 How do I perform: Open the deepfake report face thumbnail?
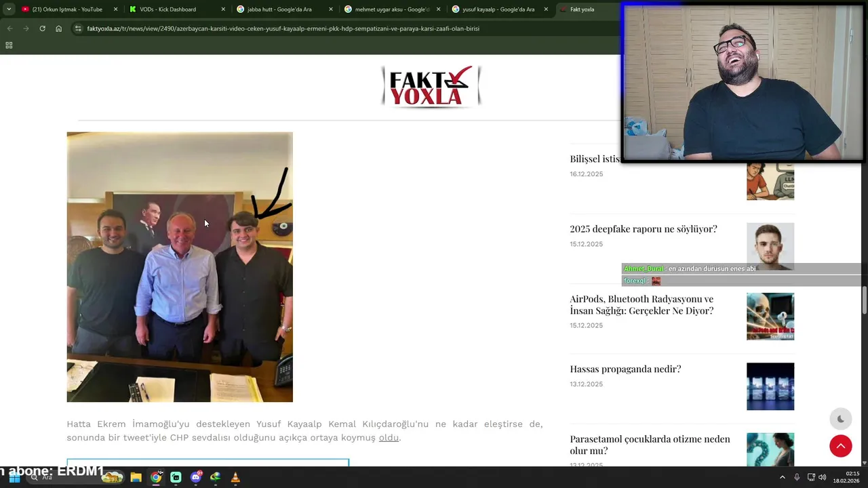(x=770, y=246)
